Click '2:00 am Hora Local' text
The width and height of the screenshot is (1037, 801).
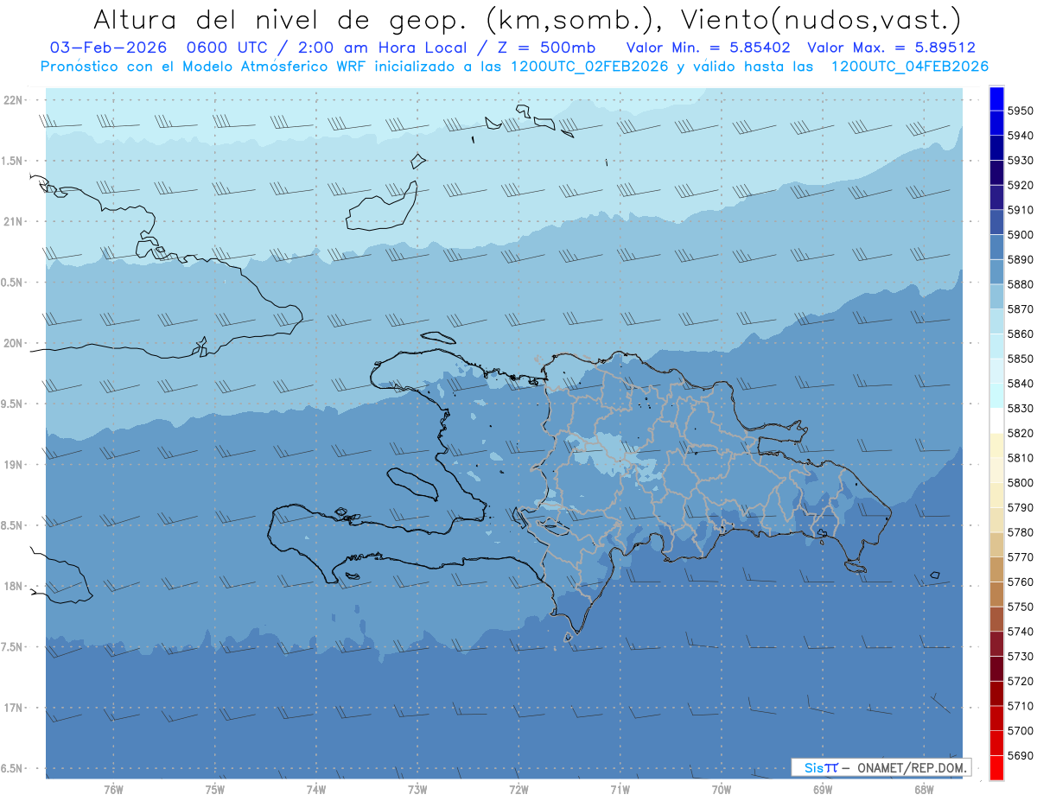click(x=381, y=48)
